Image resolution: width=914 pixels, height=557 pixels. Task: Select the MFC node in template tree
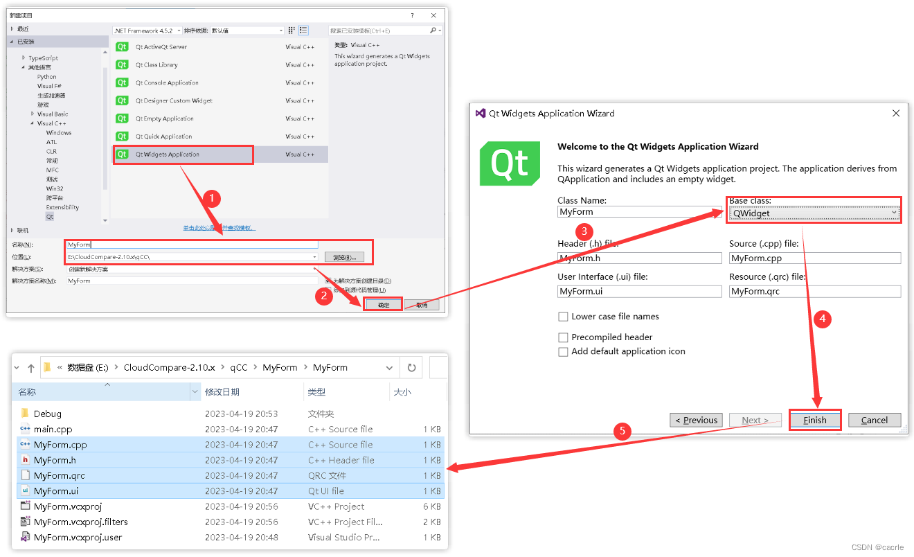pos(53,170)
